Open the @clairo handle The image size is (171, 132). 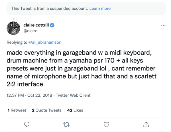(x=30, y=31)
